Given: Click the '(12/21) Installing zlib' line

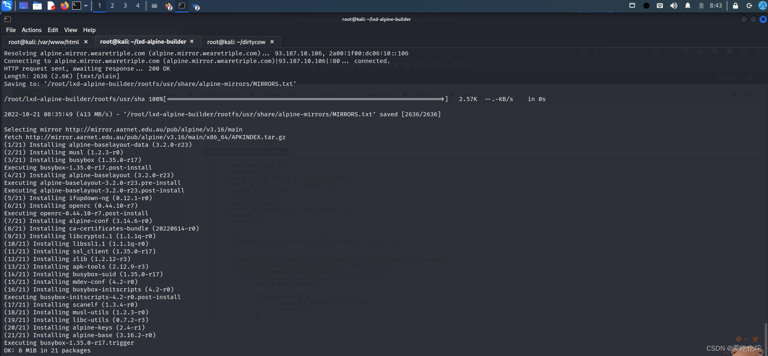Looking at the screenshot, I should (67, 259).
